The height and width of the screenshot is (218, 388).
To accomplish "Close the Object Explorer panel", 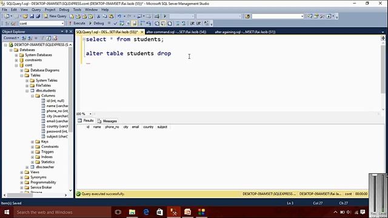I will tap(71, 31).
